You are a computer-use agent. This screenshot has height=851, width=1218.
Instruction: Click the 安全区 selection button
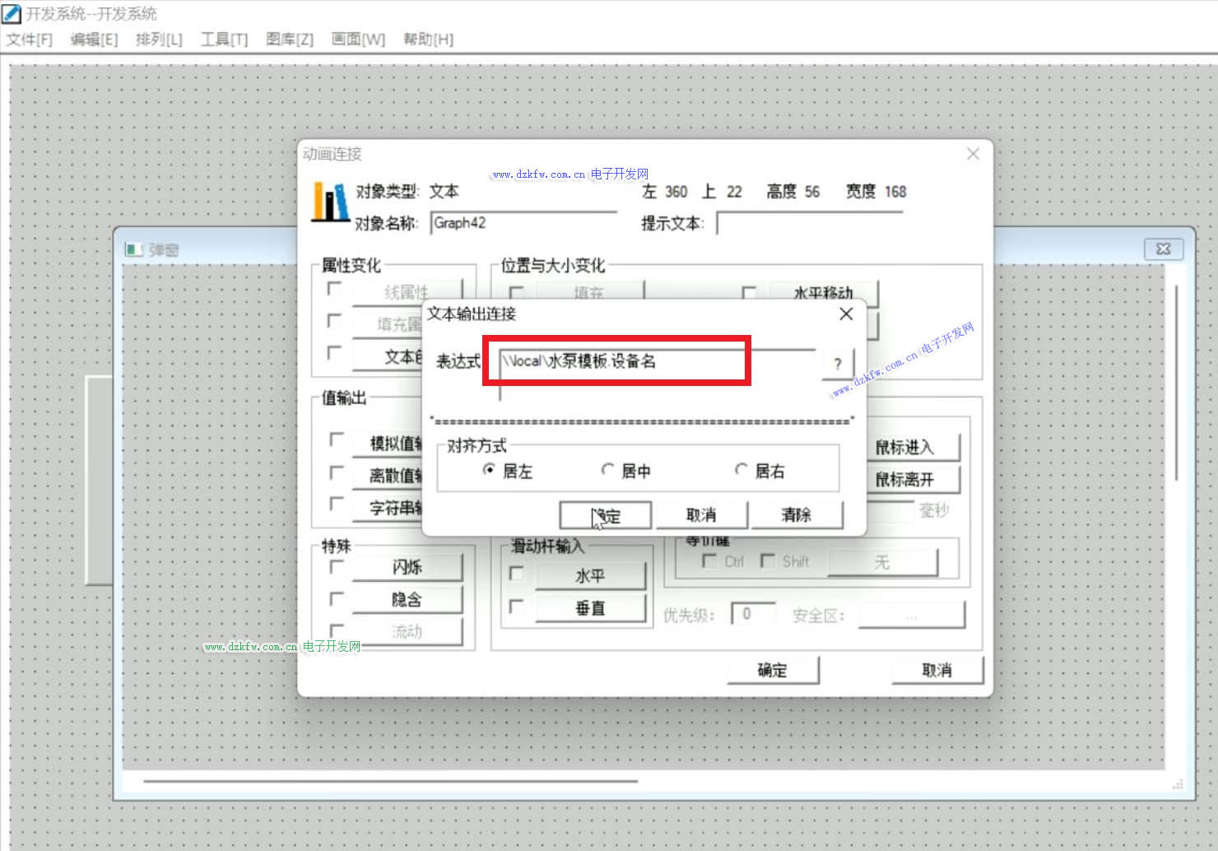(912, 616)
